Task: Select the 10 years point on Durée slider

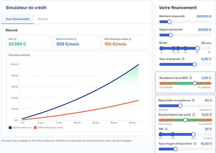Action: 173,48
